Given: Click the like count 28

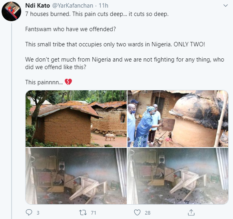Looking at the screenshot, I should tap(147, 213).
